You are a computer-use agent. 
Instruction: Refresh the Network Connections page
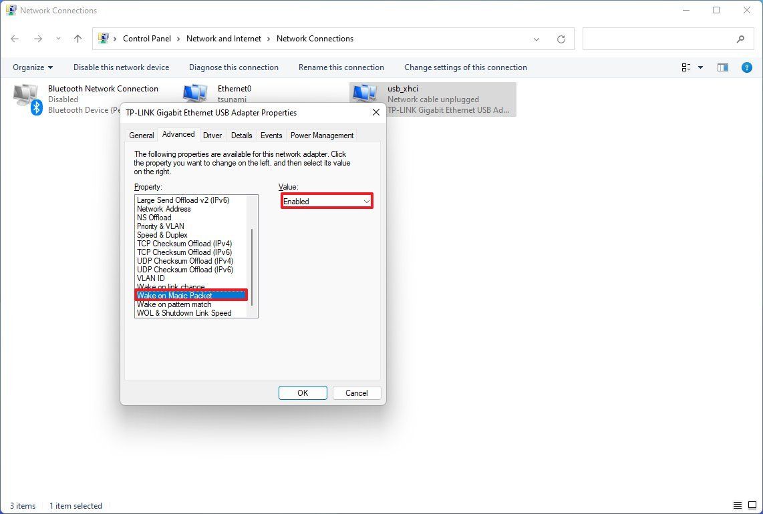tap(561, 39)
